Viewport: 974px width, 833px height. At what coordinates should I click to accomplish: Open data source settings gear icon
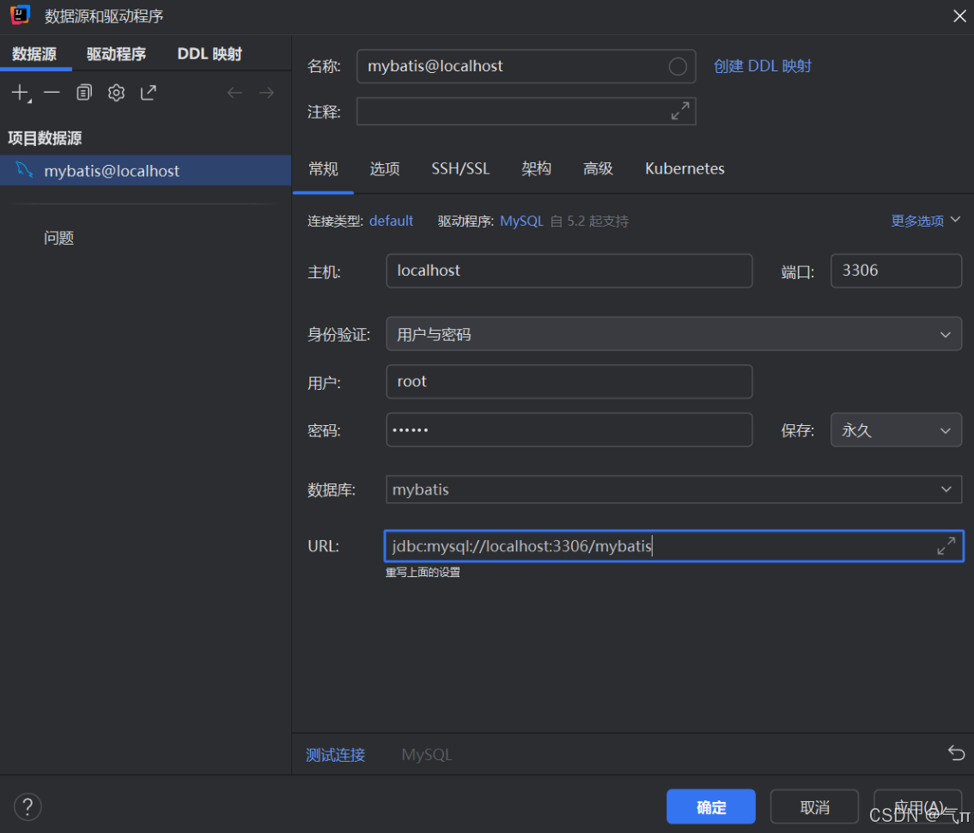(116, 93)
